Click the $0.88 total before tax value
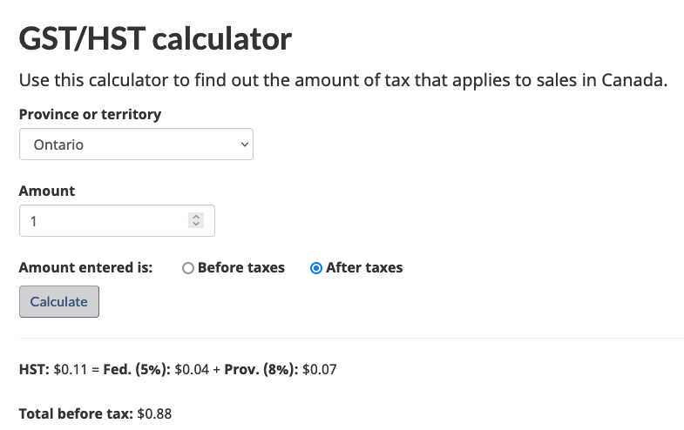Screen dimensions: 684x430 click(x=155, y=413)
